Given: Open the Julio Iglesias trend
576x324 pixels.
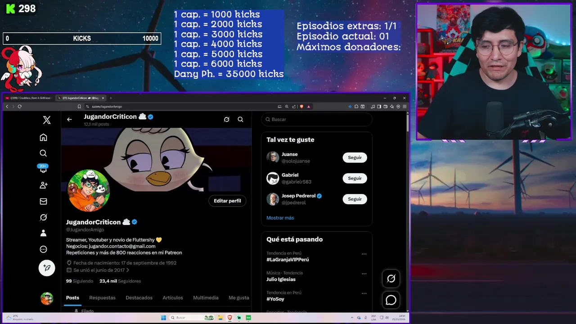Looking at the screenshot, I should click(281, 279).
